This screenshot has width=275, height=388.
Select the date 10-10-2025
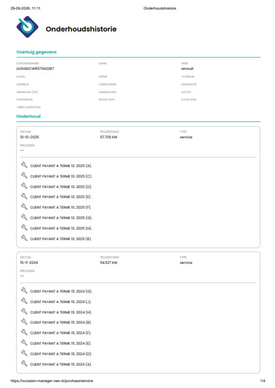[29, 137]
